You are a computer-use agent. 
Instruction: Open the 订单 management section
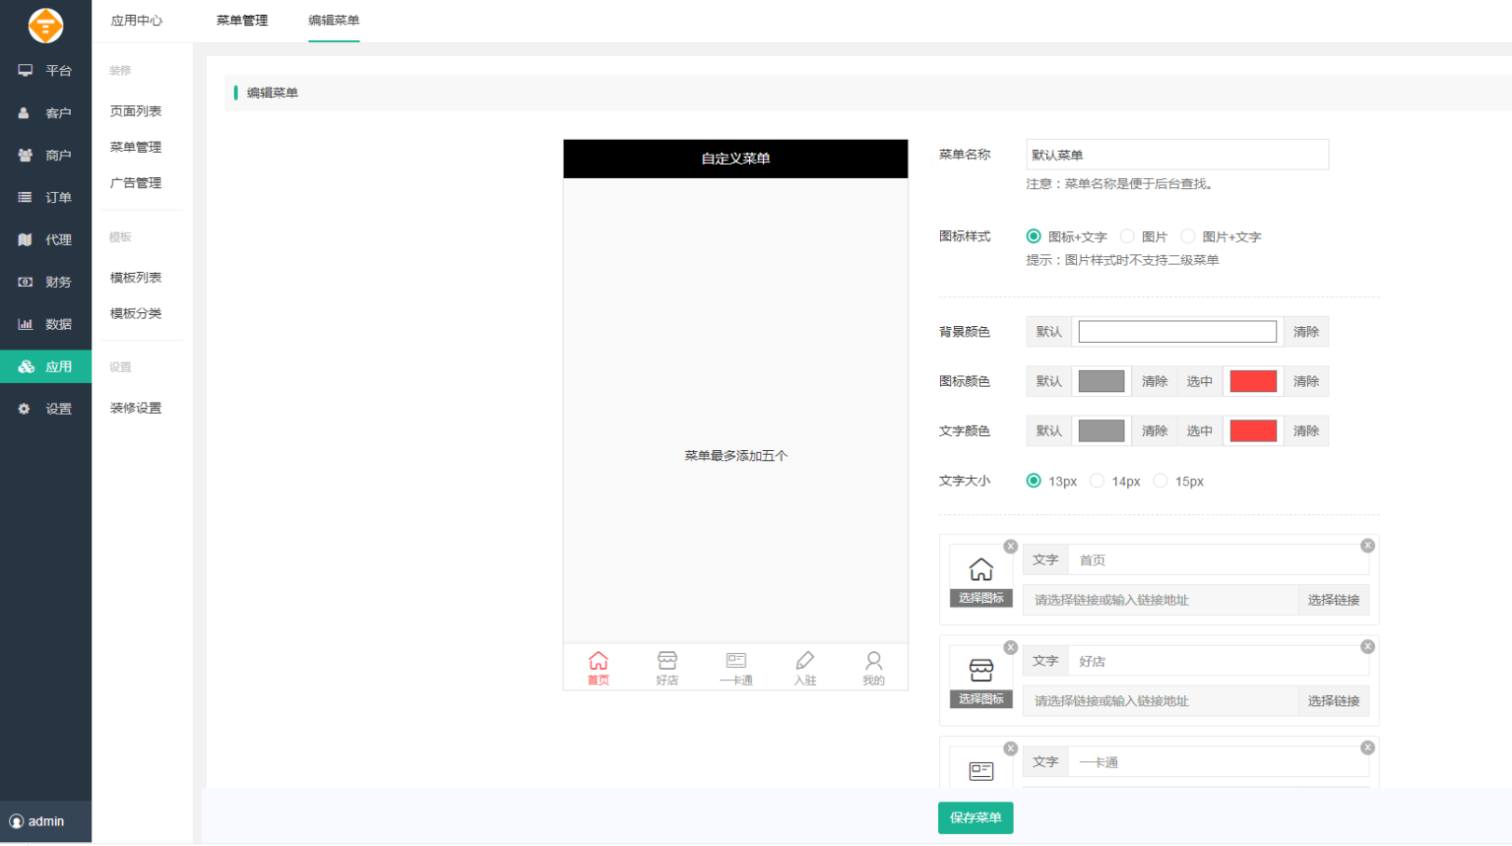click(45, 197)
